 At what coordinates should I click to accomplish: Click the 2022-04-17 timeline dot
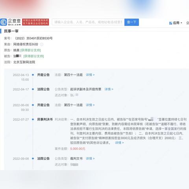[33, 89]
